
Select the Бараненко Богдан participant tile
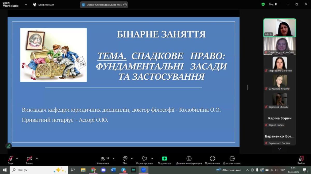pyautogui.click(x=280, y=136)
